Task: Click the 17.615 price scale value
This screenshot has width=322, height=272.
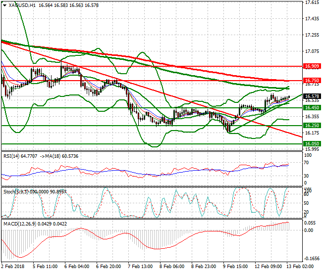Action: pos(312,2)
